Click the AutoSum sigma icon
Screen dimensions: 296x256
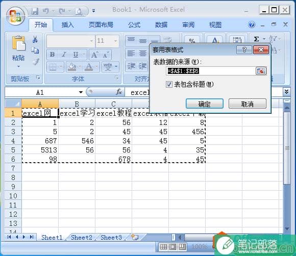[x=257, y=39]
